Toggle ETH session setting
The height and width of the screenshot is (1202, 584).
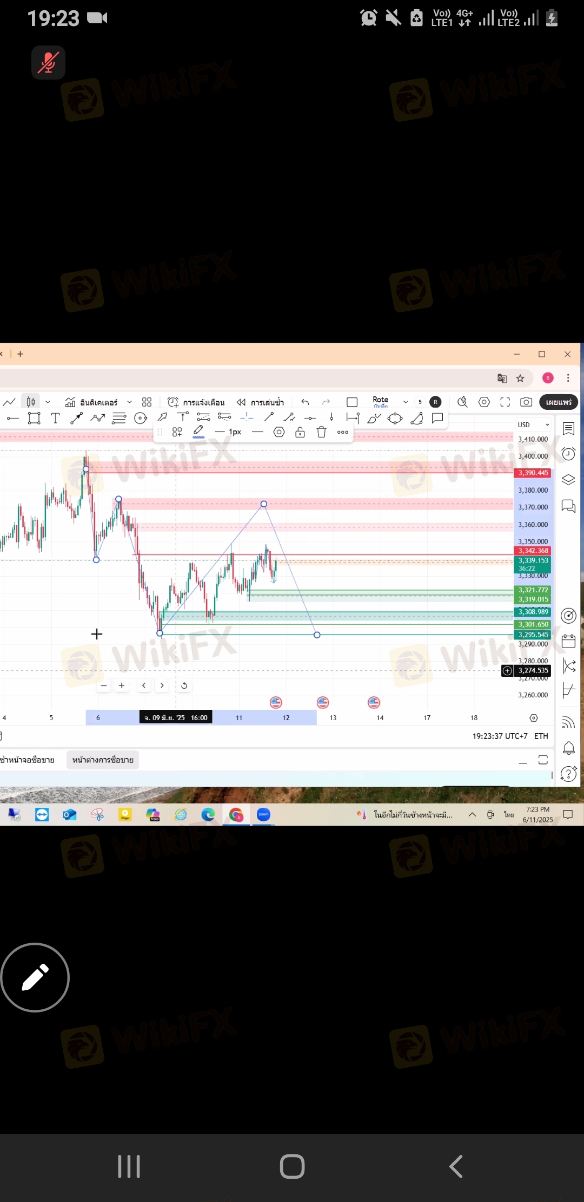541,736
